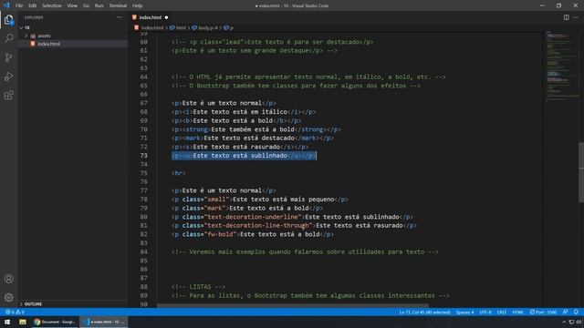Open the Manage gear icon
This screenshot has width=584, height=328.
click(x=8, y=297)
